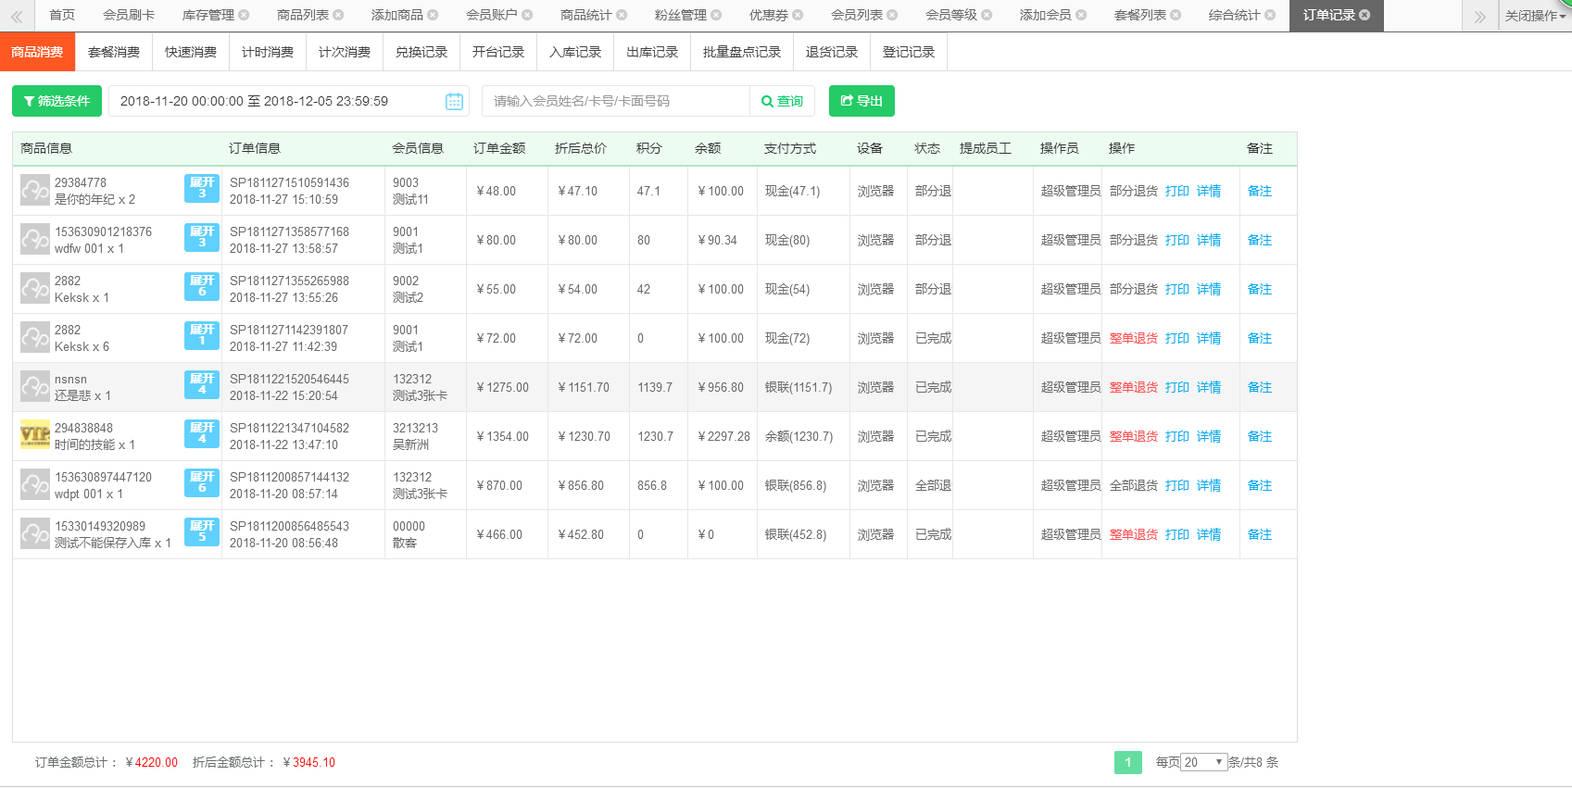
Task: Expand items for order SP1811271510591436
Action: point(202,188)
